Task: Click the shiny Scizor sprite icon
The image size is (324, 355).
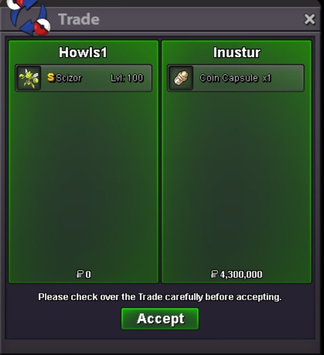Action: click(x=29, y=78)
